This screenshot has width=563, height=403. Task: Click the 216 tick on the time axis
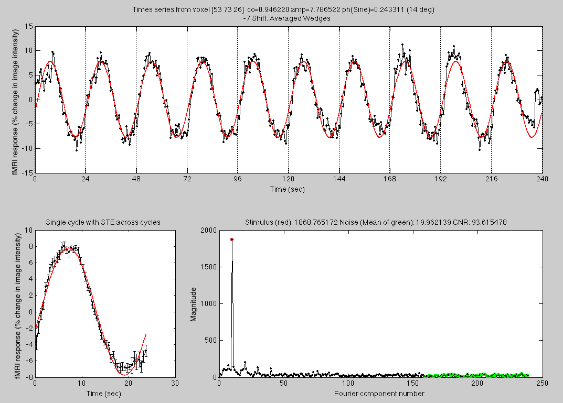coord(491,179)
